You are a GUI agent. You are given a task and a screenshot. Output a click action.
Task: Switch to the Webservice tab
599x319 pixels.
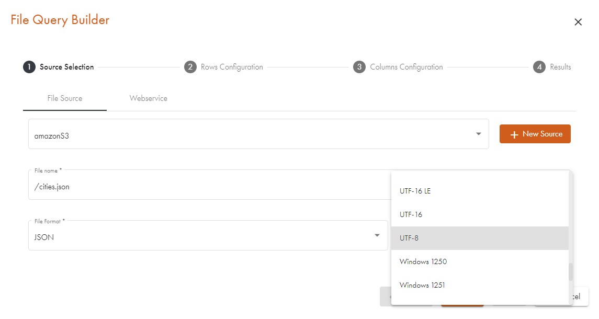click(149, 98)
